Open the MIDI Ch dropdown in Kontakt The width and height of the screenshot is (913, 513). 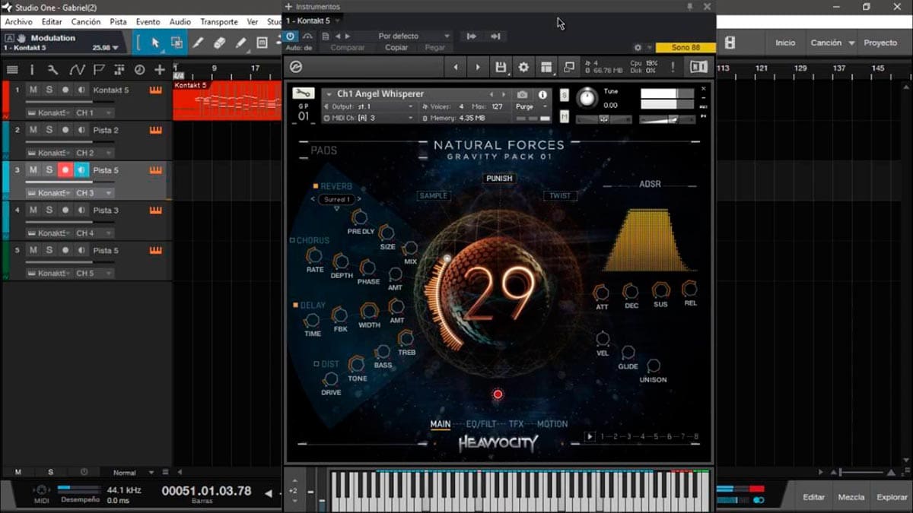[369, 119]
